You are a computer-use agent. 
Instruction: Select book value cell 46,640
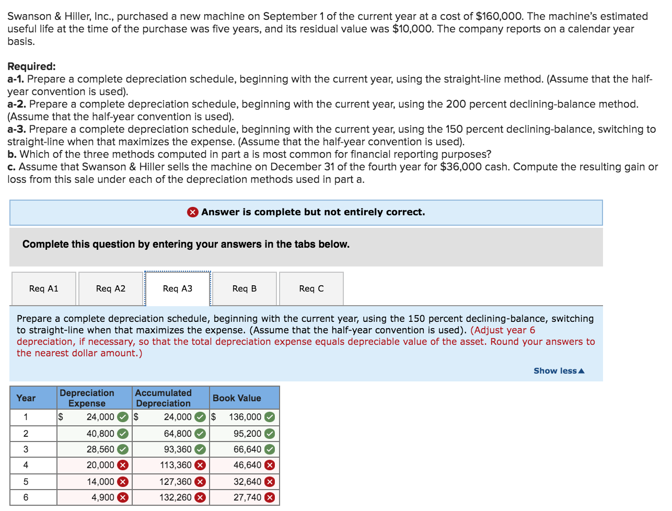pyautogui.click(x=245, y=465)
